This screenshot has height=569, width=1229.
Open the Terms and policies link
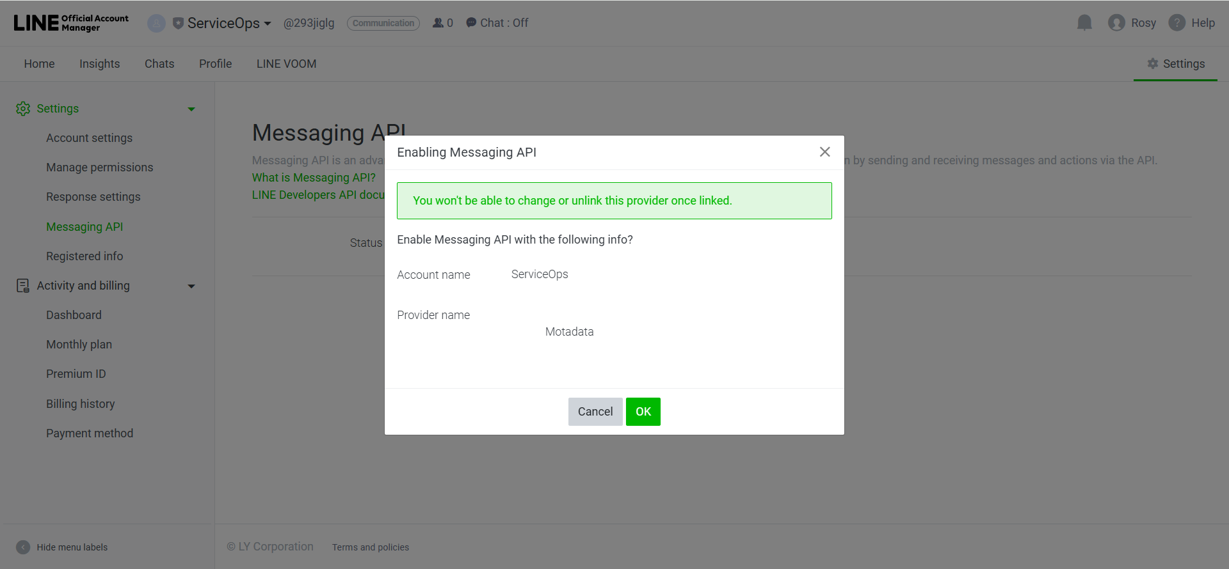[370, 547]
